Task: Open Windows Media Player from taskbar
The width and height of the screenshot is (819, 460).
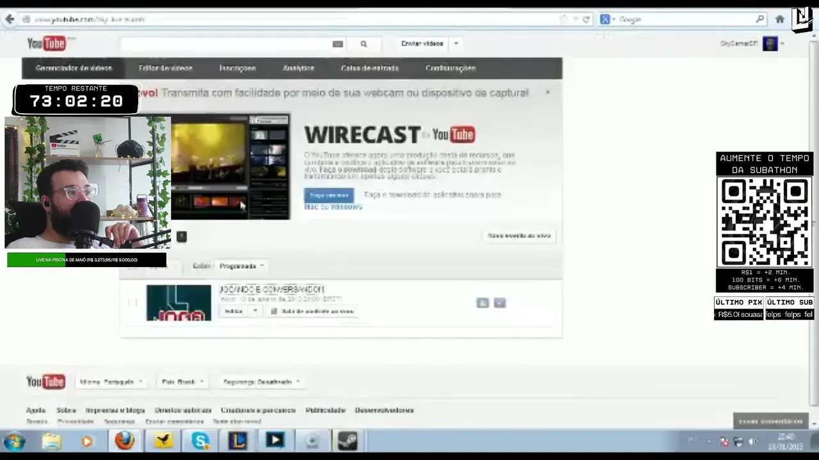Action: pos(87,441)
